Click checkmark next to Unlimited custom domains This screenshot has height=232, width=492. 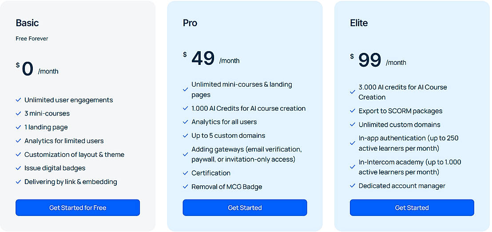(353, 125)
